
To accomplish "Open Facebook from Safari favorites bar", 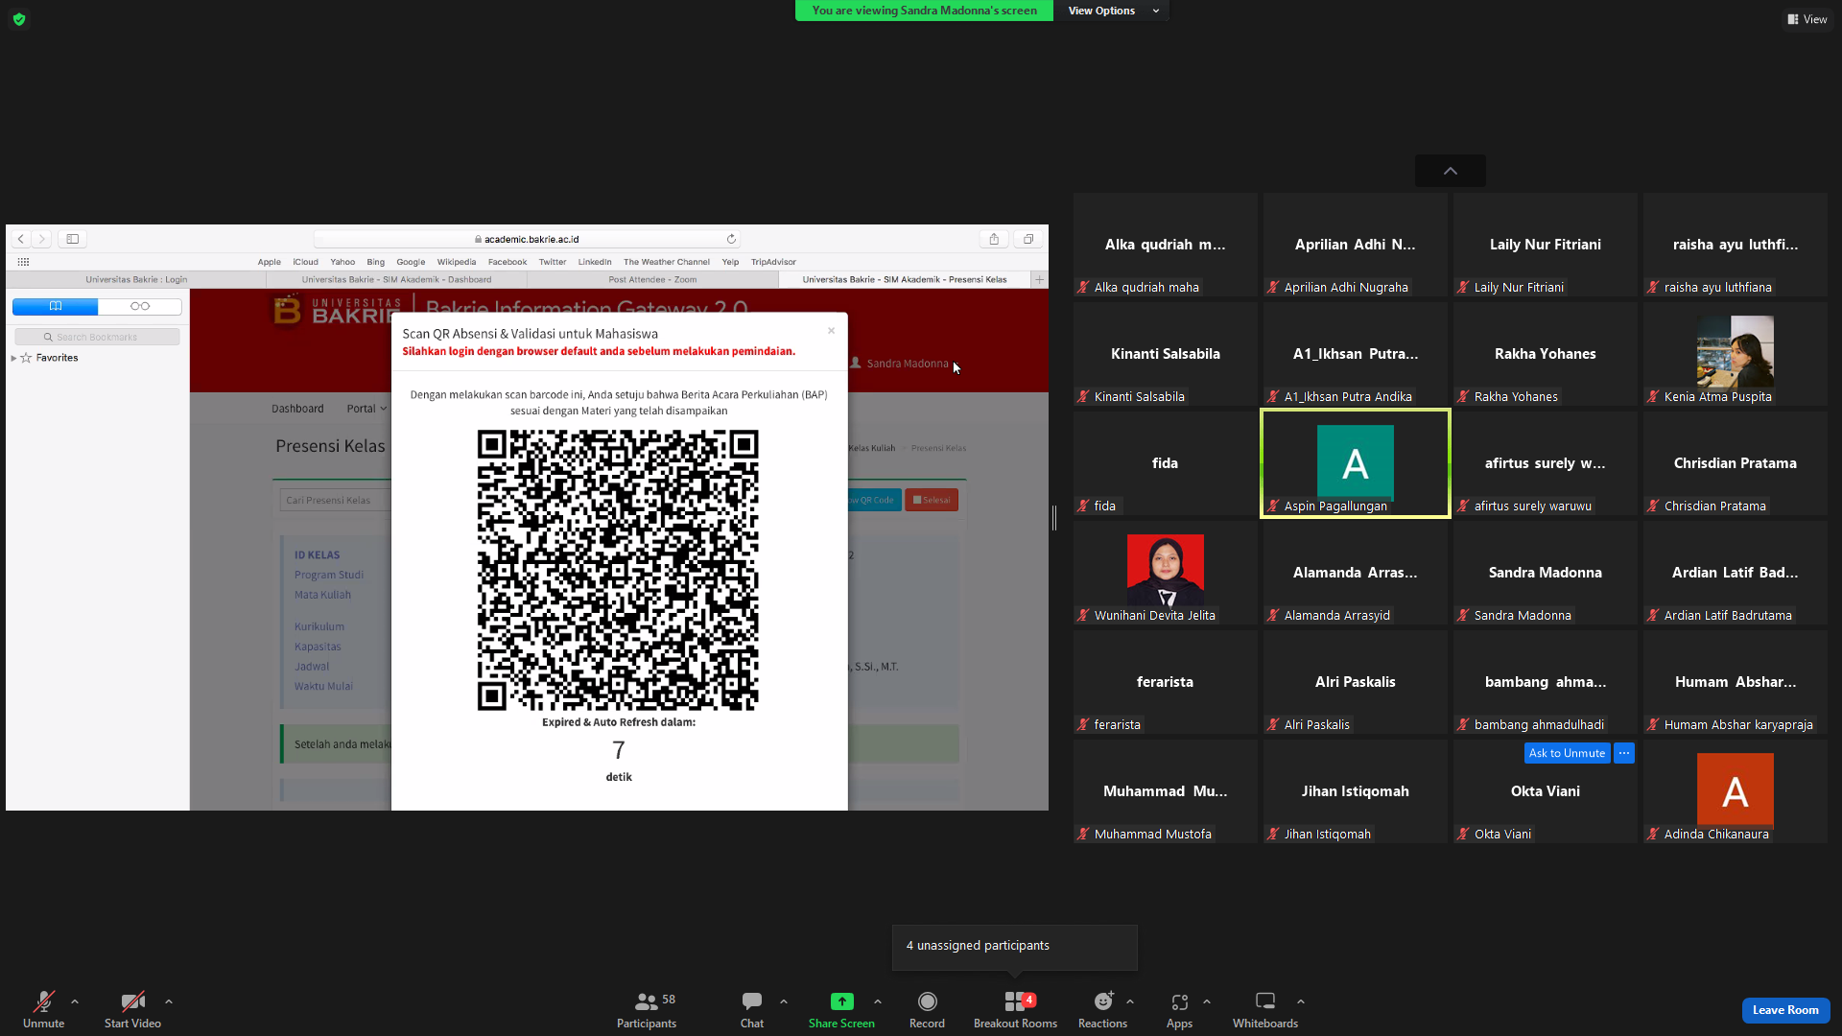I will tap(507, 262).
